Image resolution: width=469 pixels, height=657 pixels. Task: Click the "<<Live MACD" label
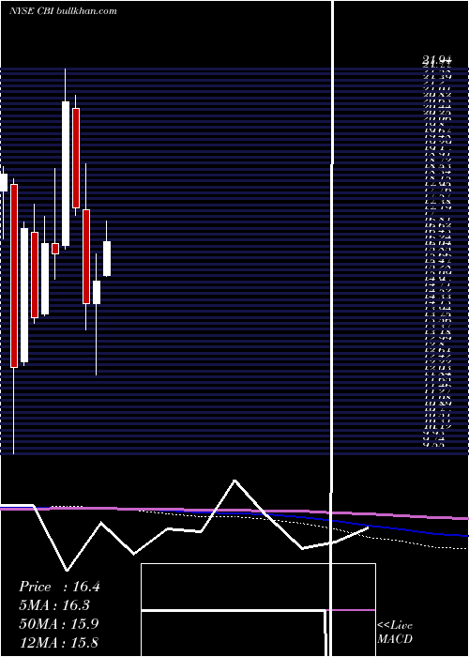pos(395,633)
